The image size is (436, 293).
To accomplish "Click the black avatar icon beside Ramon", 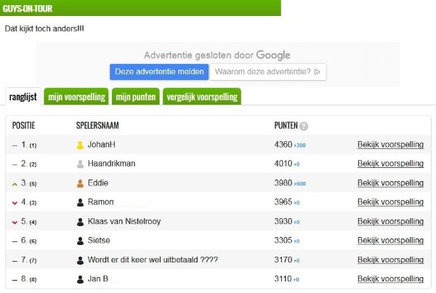I will tap(80, 202).
